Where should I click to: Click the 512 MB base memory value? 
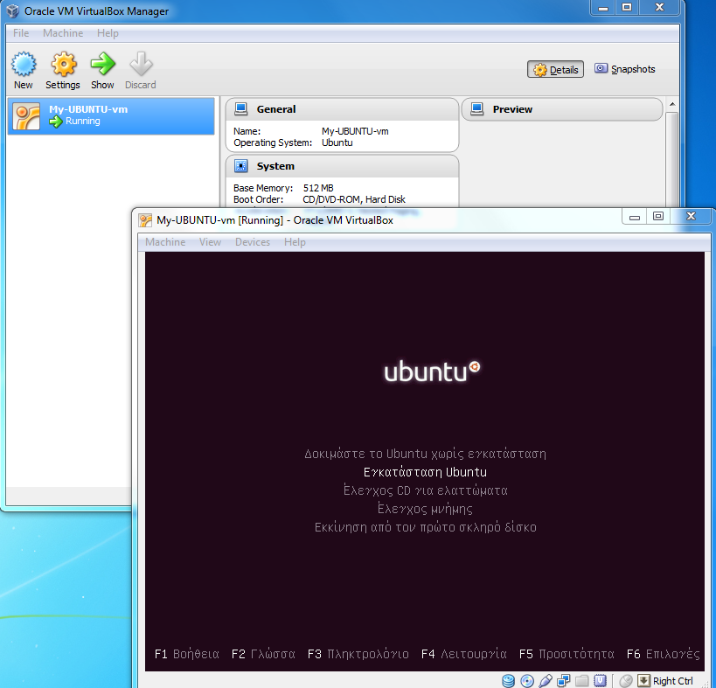(x=318, y=188)
